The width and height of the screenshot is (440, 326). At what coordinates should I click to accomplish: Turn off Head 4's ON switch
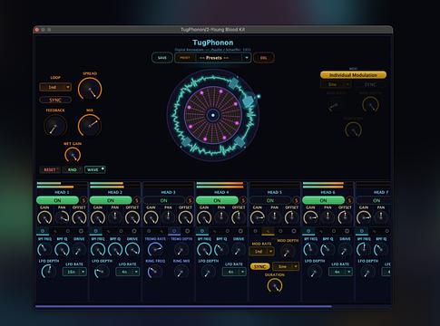point(217,200)
